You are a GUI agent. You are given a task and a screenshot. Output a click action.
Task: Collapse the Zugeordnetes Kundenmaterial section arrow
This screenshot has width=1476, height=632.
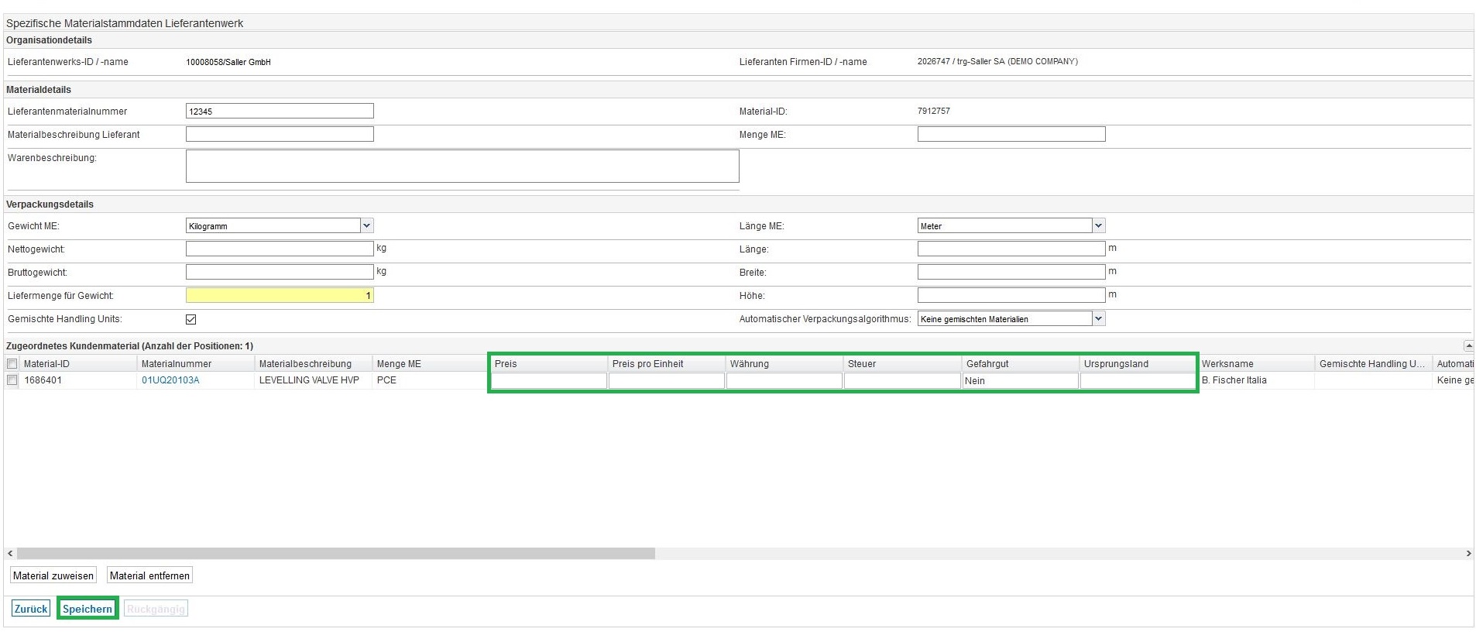click(1468, 346)
